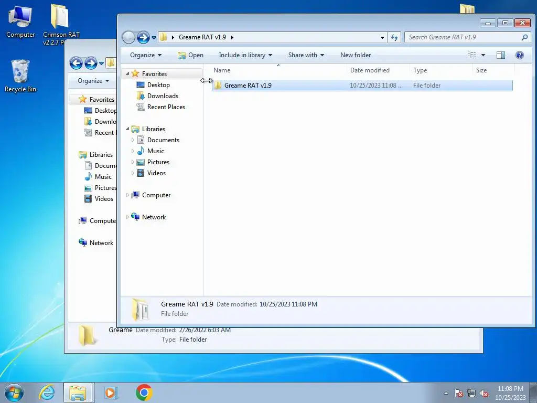The height and width of the screenshot is (403, 537).
Task: Select Crimson RAT folder on desktop
Action: tap(61, 25)
